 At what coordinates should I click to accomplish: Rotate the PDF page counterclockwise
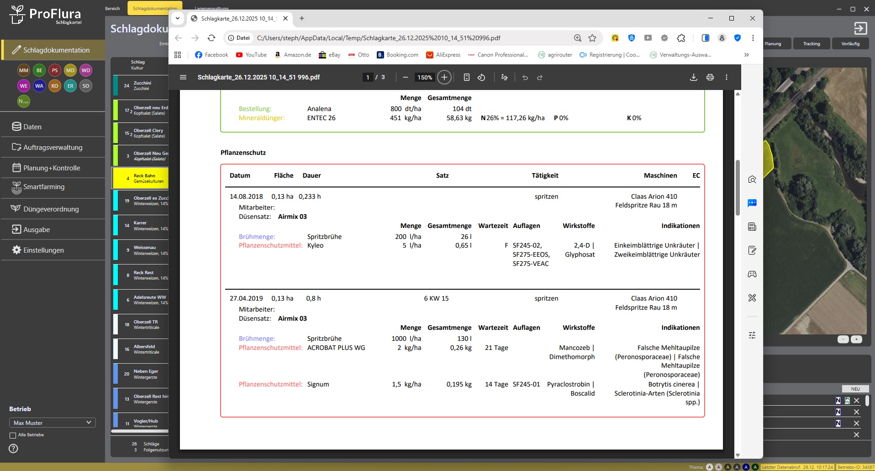pos(481,77)
